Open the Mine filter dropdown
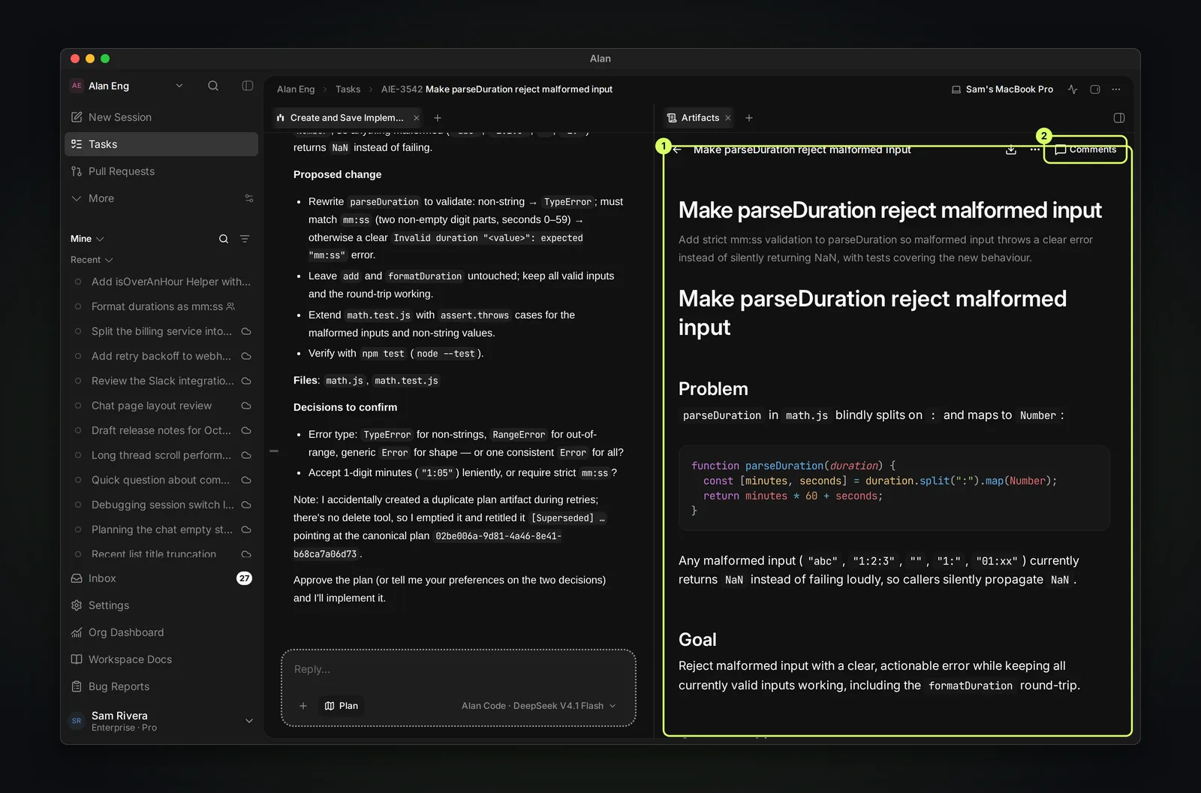Image resolution: width=1201 pixels, height=793 pixels. 87,239
